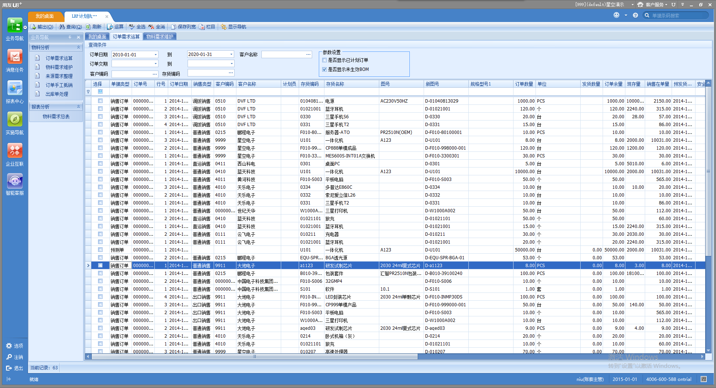Refresh the list with 刷新
Screen dimensions: 716x388
[x=94, y=26]
